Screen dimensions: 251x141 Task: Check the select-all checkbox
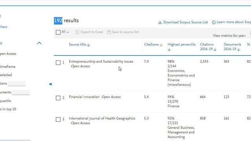[58, 32]
